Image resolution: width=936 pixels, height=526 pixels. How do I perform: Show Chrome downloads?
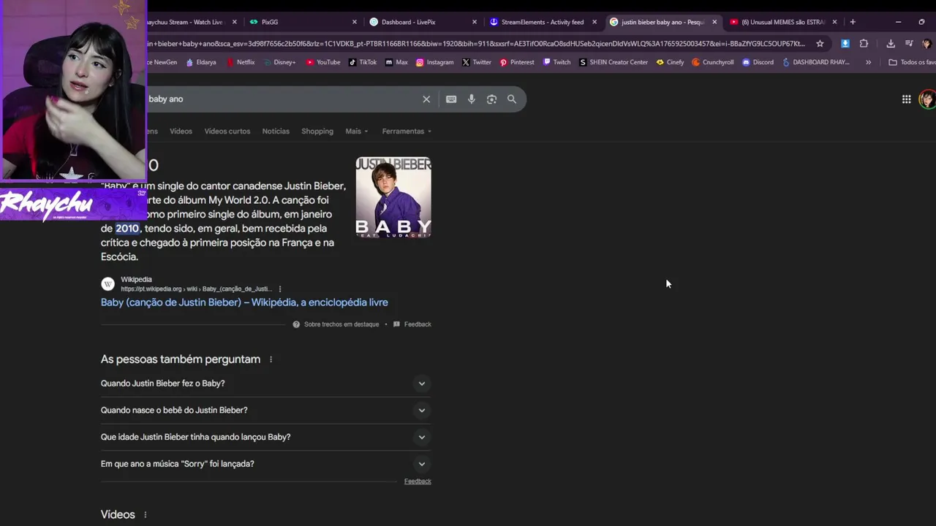pos(891,44)
